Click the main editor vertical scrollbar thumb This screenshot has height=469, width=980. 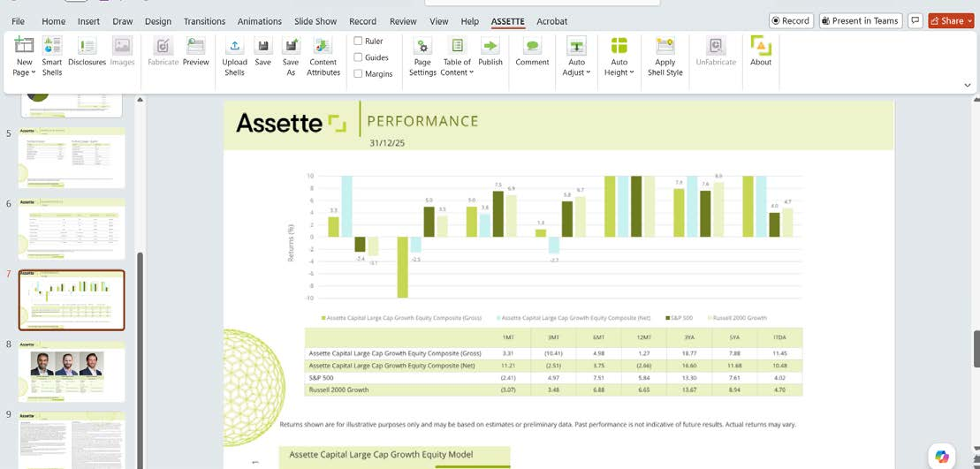976,349
